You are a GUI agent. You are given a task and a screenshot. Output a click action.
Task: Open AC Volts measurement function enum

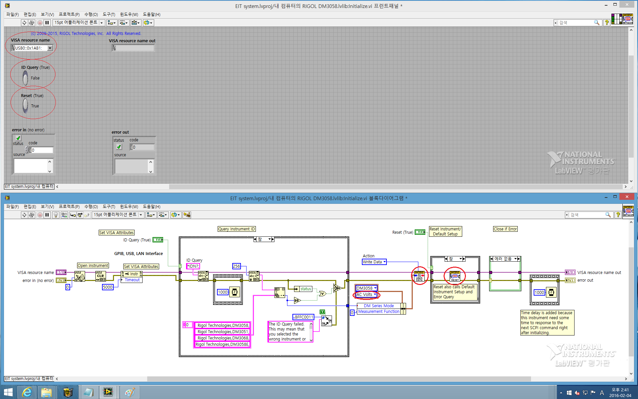pyautogui.click(x=366, y=295)
